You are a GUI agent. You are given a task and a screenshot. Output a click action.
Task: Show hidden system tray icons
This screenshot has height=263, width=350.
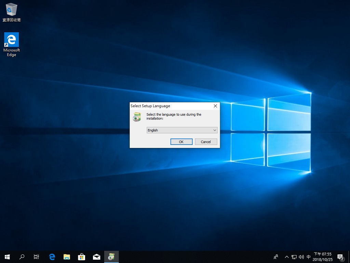click(287, 257)
